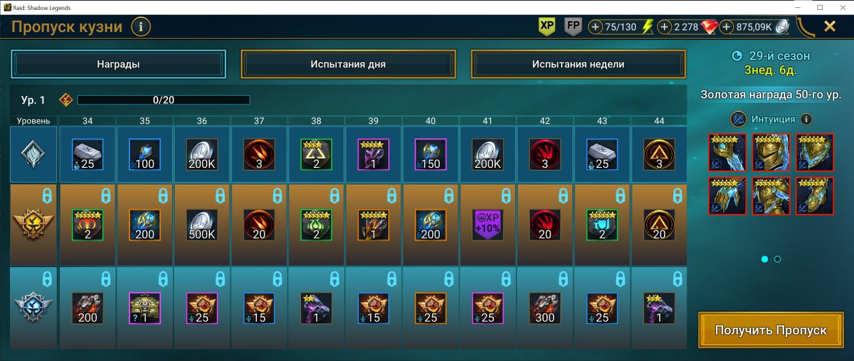Click the level progress bar showing 0/20
The width and height of the screenshot is (854, 361).
[163, 100]
